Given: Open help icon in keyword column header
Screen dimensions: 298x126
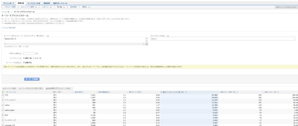Looking at the screenshot, I should [x=15, y=92].
